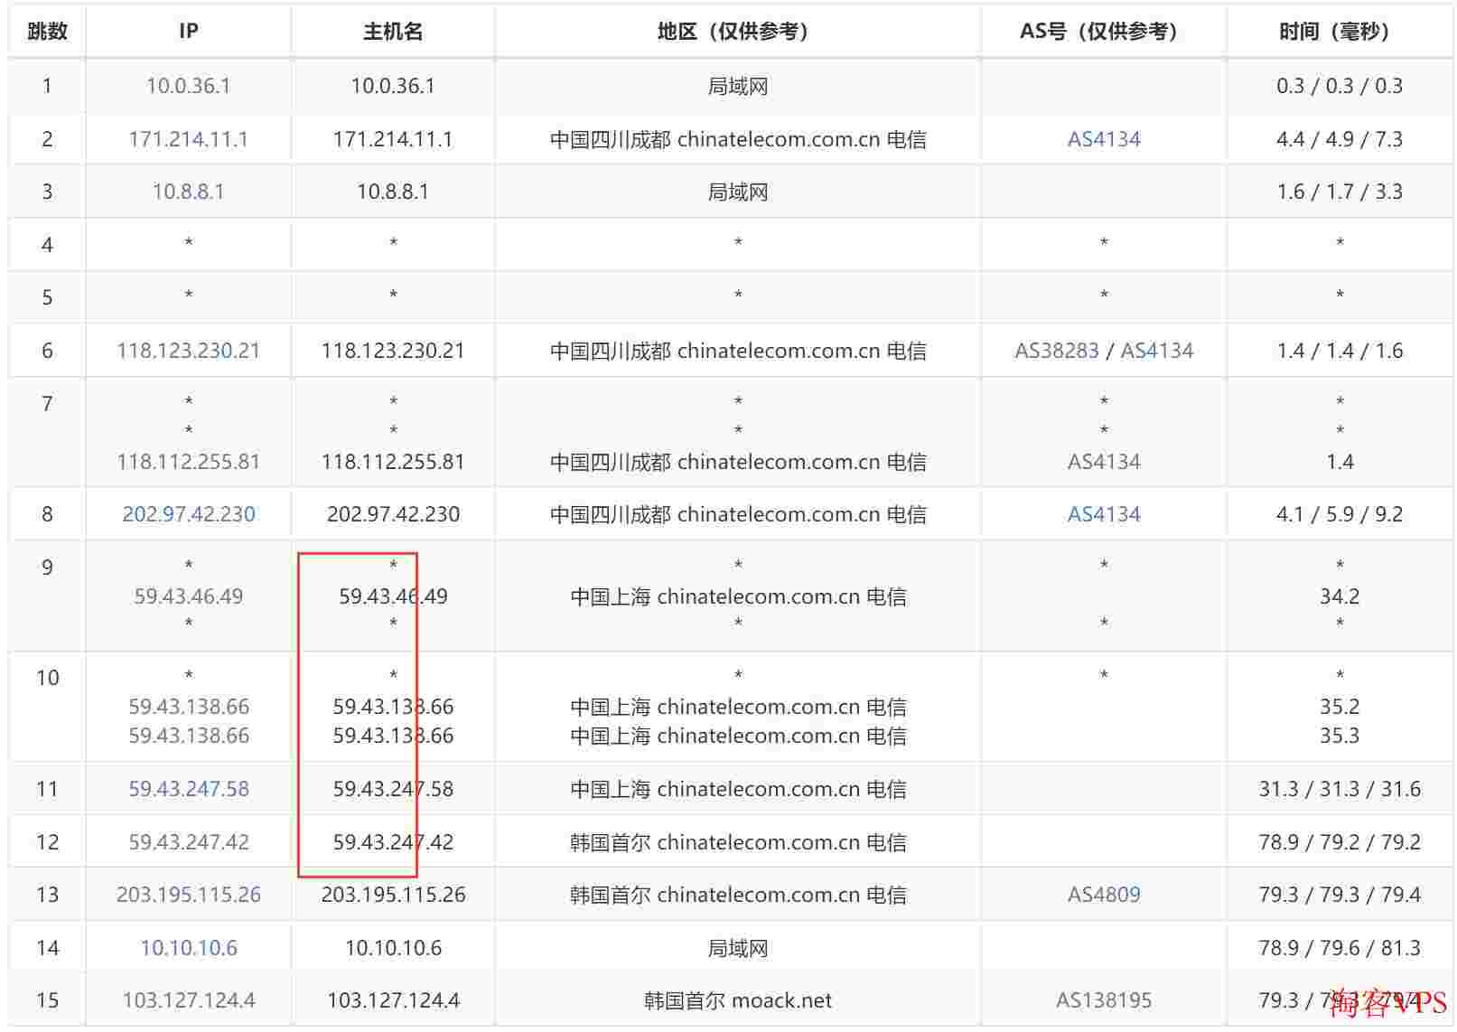Open the IP link 59.43.247.42

(188, 842)
